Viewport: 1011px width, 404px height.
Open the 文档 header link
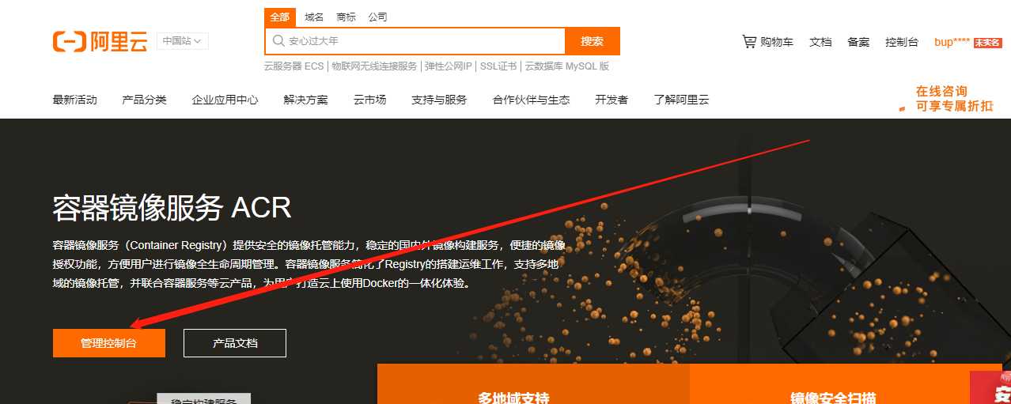[x=820, y=42]
